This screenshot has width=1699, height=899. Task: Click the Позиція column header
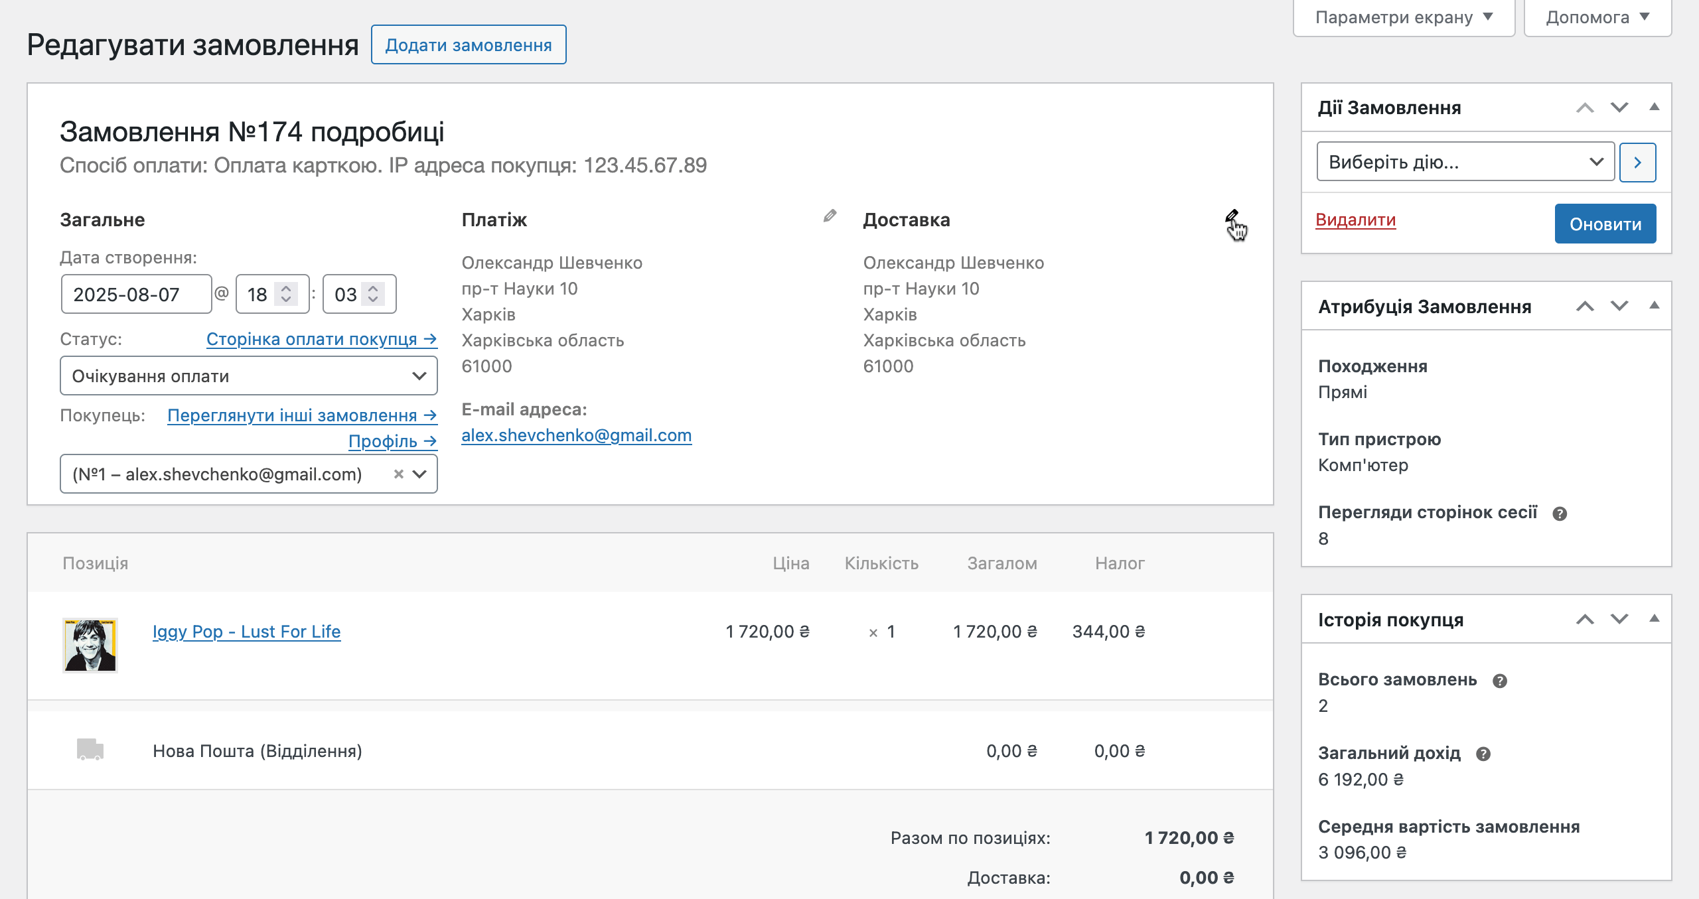tap(96, 563)
